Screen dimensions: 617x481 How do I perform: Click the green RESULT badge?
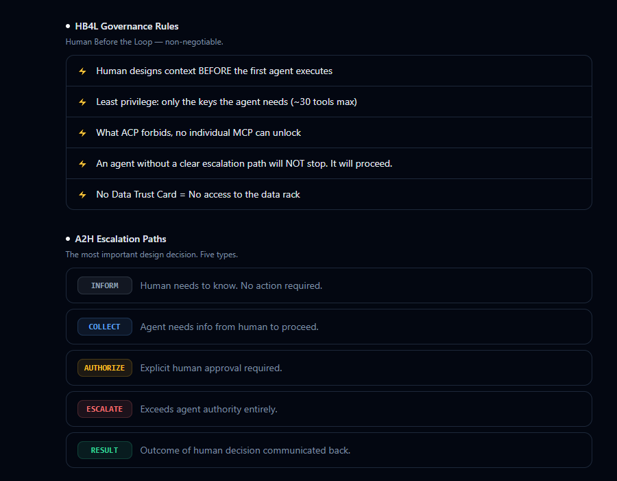coord(105,450)
